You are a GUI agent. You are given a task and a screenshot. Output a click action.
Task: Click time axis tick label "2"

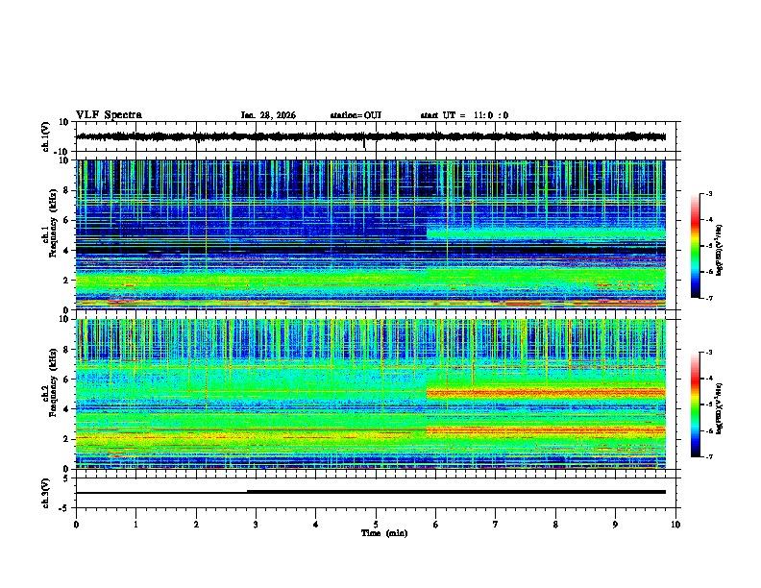pyautogui.click(x=196, y=525)
